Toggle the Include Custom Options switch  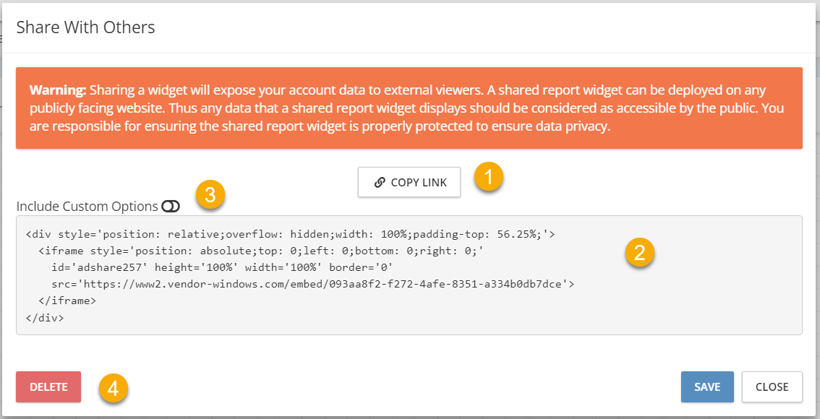point(171,207)
